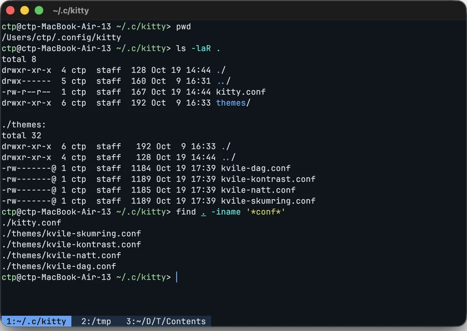Click kitty.conf in the ls listing

tap(241, 92)
